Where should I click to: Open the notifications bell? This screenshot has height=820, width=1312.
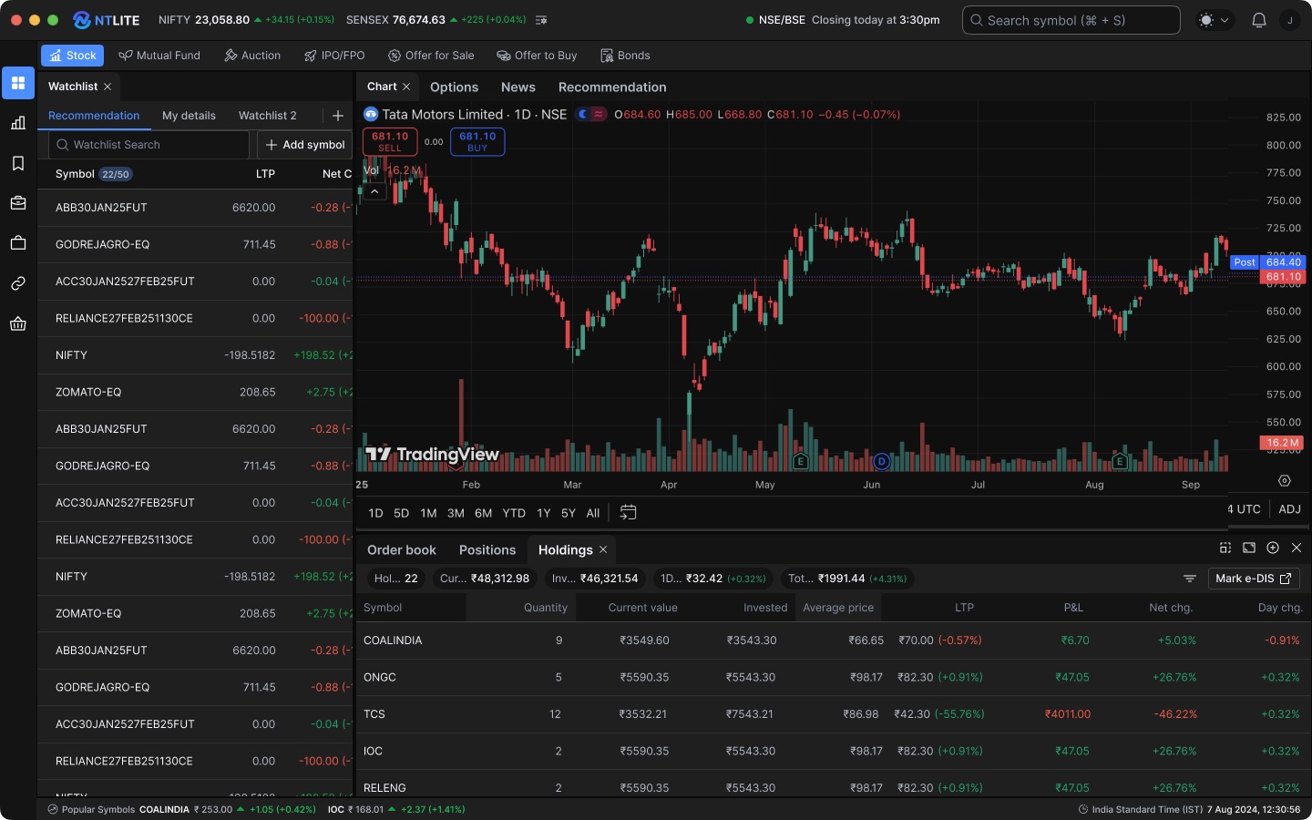(1259, 20)
